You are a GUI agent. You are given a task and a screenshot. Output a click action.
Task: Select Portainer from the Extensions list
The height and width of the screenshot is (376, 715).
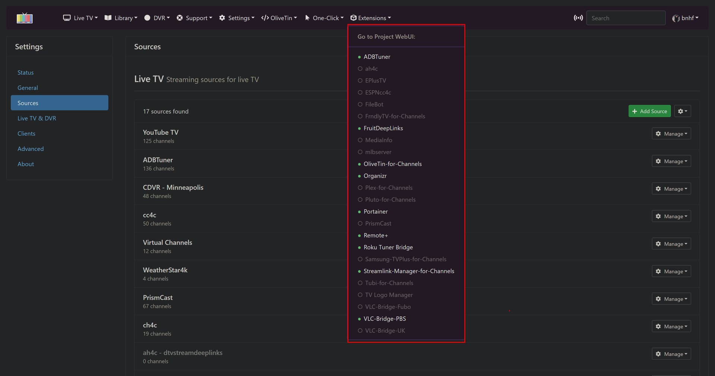(x=375, y=211)
